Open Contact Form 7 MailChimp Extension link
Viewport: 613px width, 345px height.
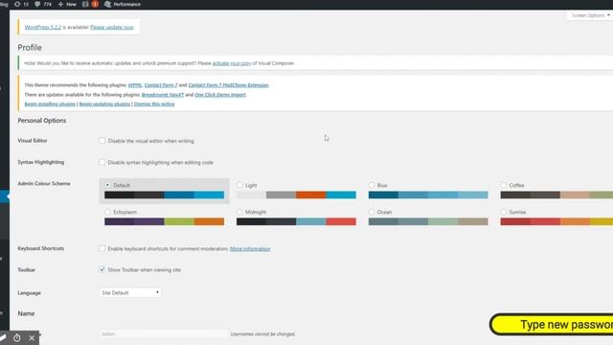pos(228,85)
